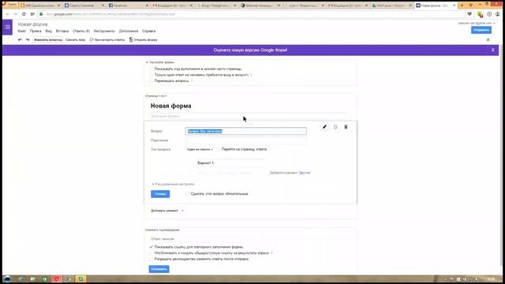Screen dimensions: 505x284
Task: Click the blue 'Отправить' button at page bottom
Action: coord(159,269)
